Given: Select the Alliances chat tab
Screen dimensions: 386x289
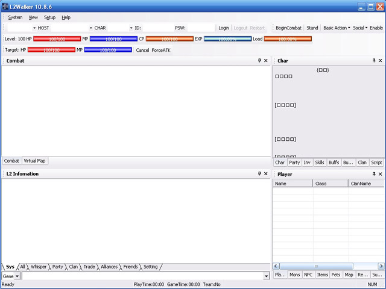Looking at the screenshot, I should [x=109, y=267].
